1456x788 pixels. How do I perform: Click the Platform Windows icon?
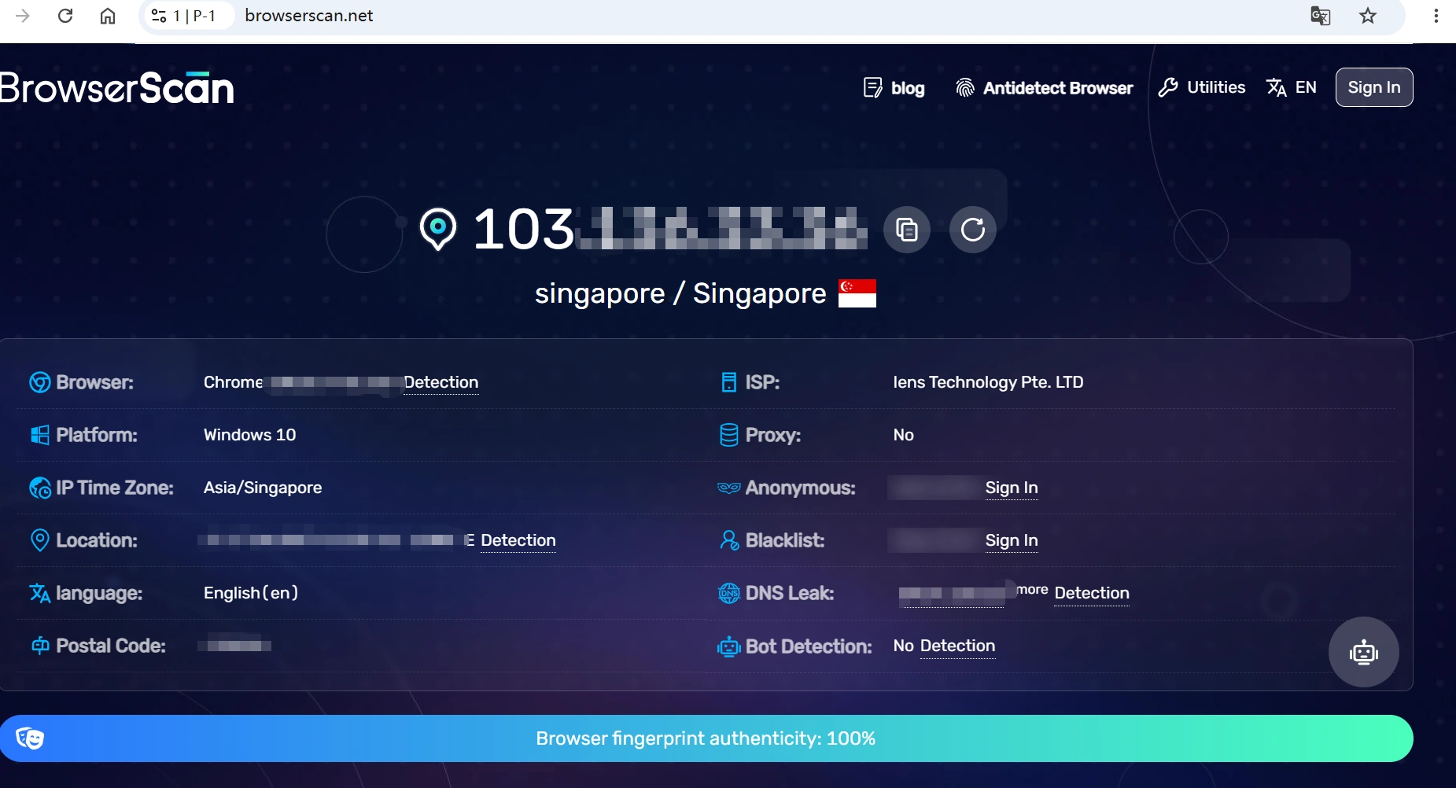pos(39,435)
